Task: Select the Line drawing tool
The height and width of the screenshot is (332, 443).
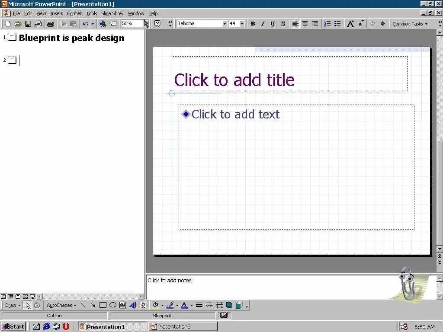Action: [83, 305]
